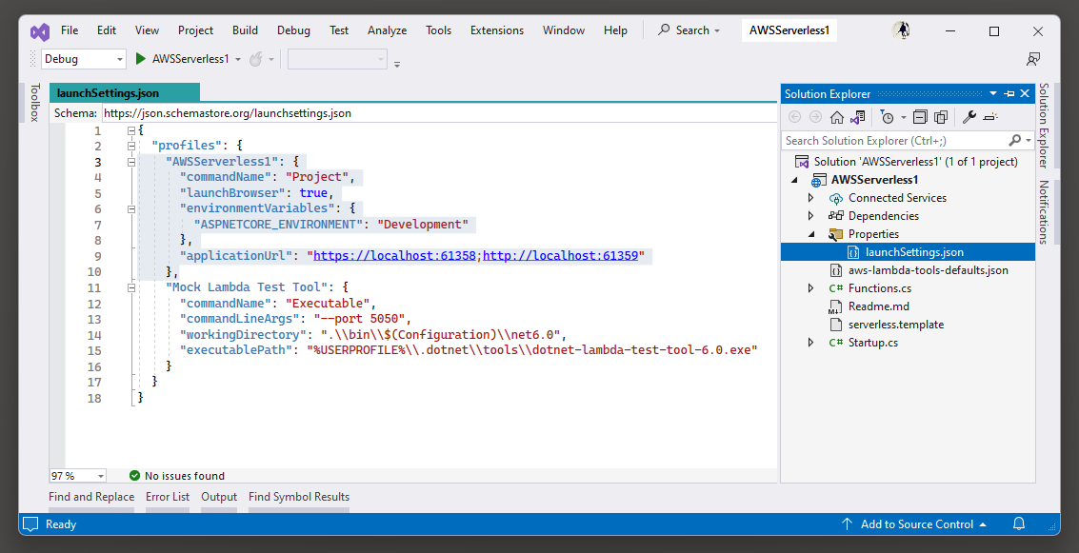
Task: Click the Connected Services node icon
Action: click(836, 198)
